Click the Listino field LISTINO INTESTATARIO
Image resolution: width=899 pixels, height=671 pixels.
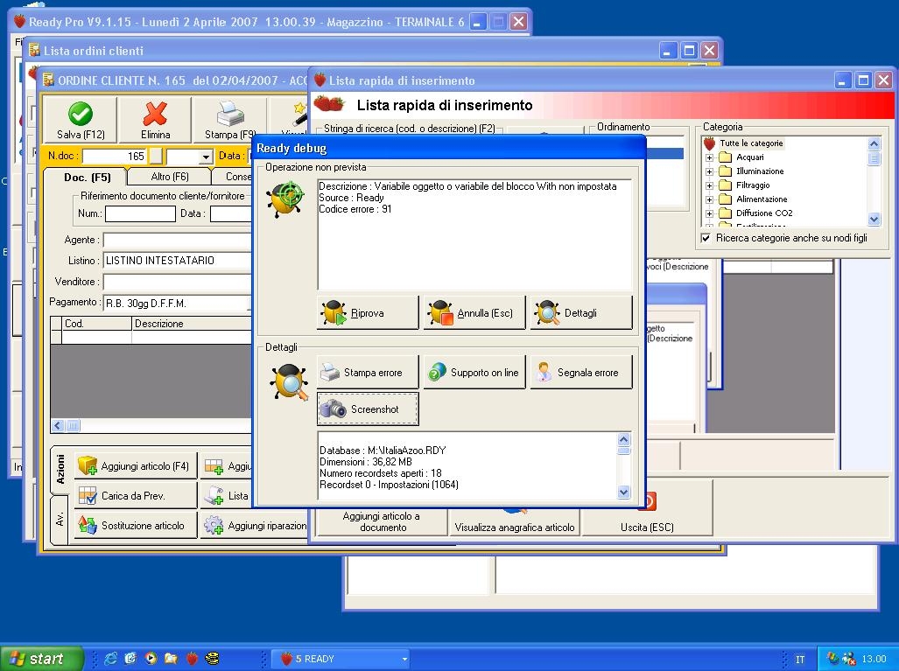point(177,260)
